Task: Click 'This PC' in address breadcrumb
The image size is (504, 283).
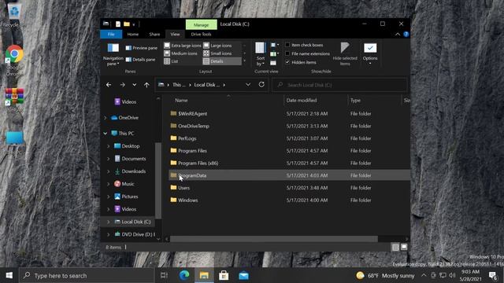Action: (179, 85)
